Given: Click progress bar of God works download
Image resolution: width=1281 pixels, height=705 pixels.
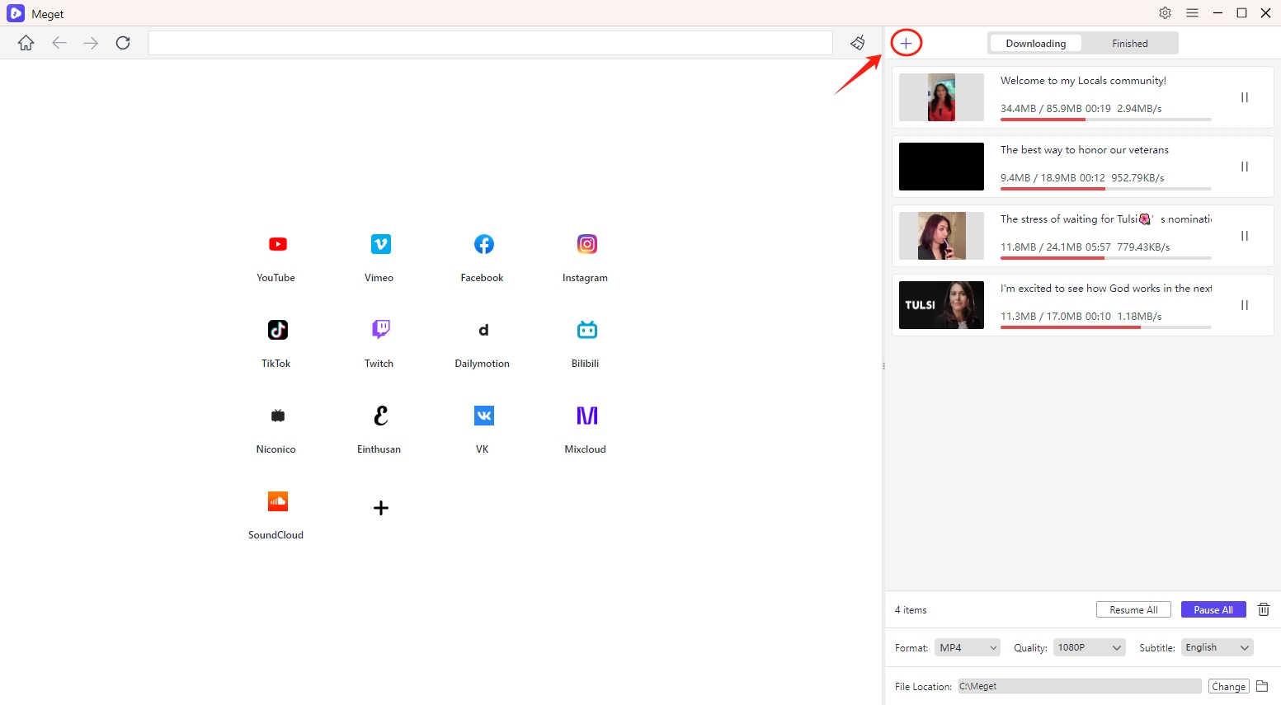Looking at the screenshot, I should 1105,327.
